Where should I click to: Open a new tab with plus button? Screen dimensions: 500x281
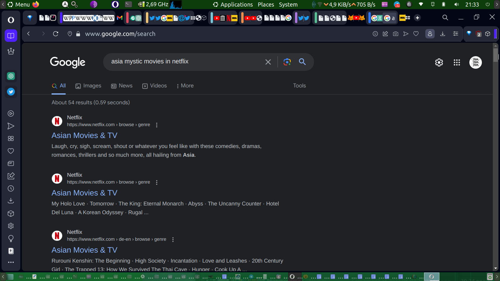417,18
